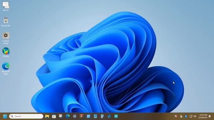The image size is (214, 120).
Task: Open the blue notepad-style taskbar app
Action: (95, 116)
